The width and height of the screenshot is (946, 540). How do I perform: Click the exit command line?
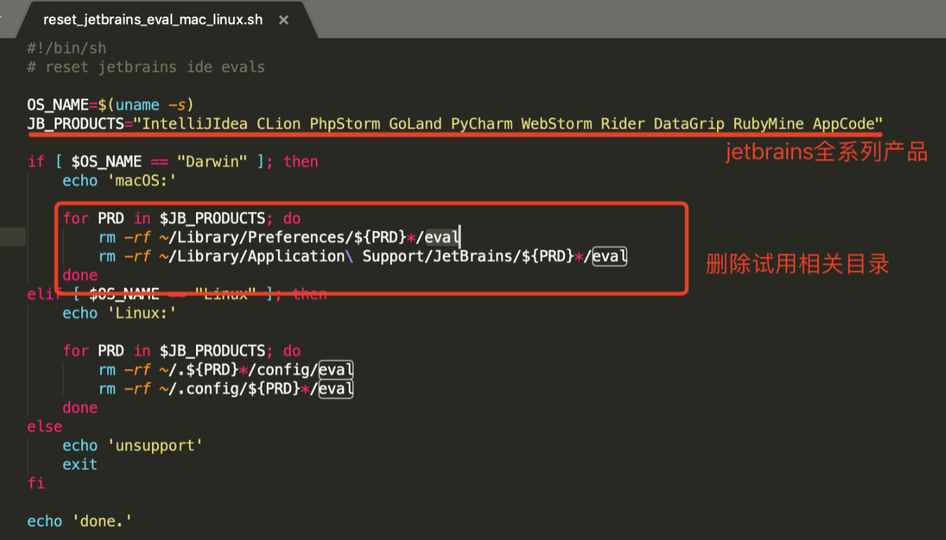pyautogui.click(x=80, y=464)
